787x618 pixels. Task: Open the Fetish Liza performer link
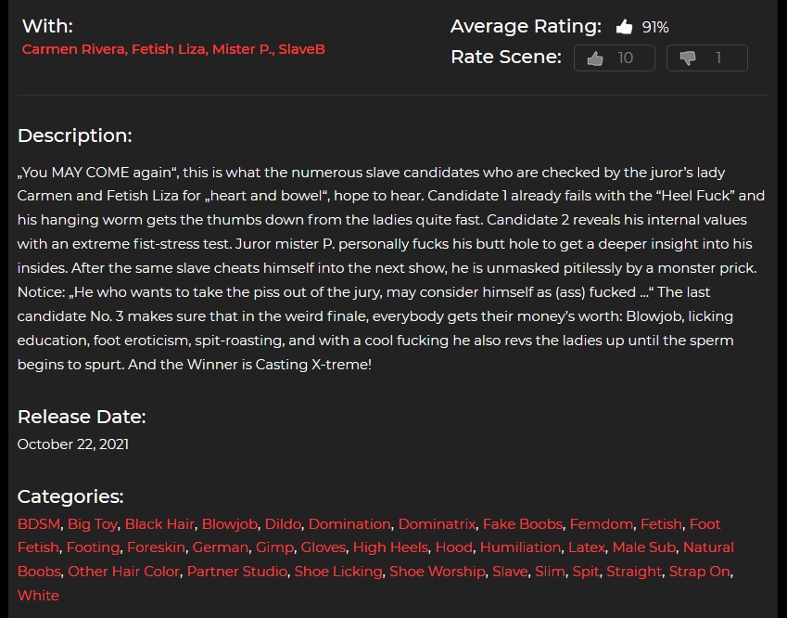pos(170,49)
